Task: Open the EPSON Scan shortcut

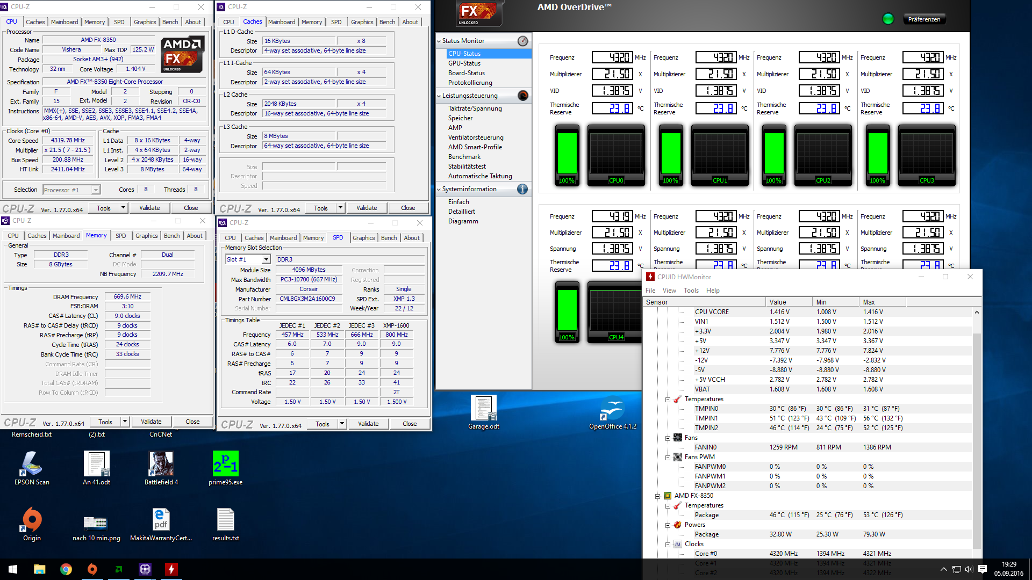Action: [x=32, y=464]
